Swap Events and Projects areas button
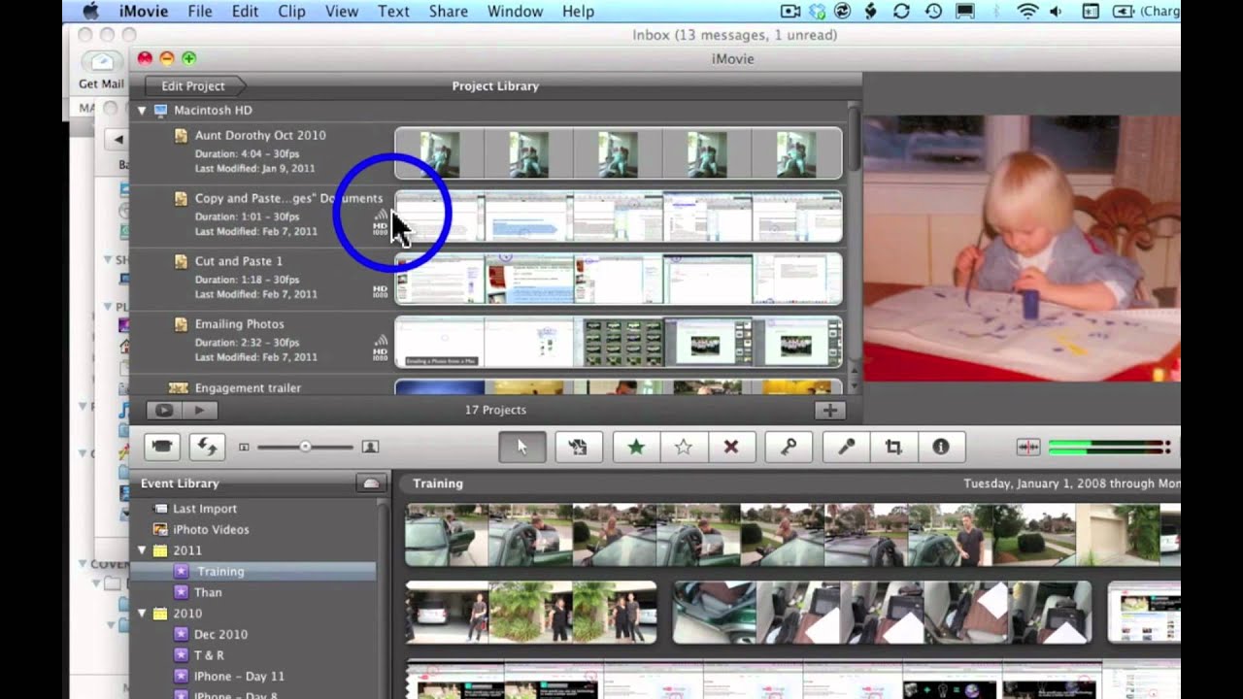 207,447
